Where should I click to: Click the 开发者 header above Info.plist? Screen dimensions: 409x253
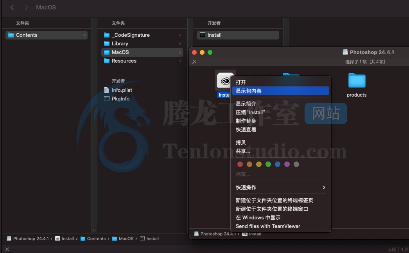coord(118,81)
